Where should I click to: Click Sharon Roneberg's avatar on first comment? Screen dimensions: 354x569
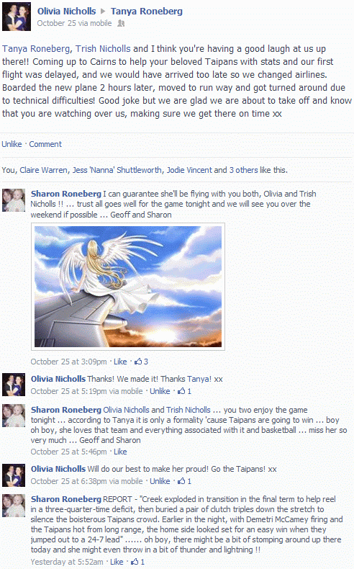point(14,200)
